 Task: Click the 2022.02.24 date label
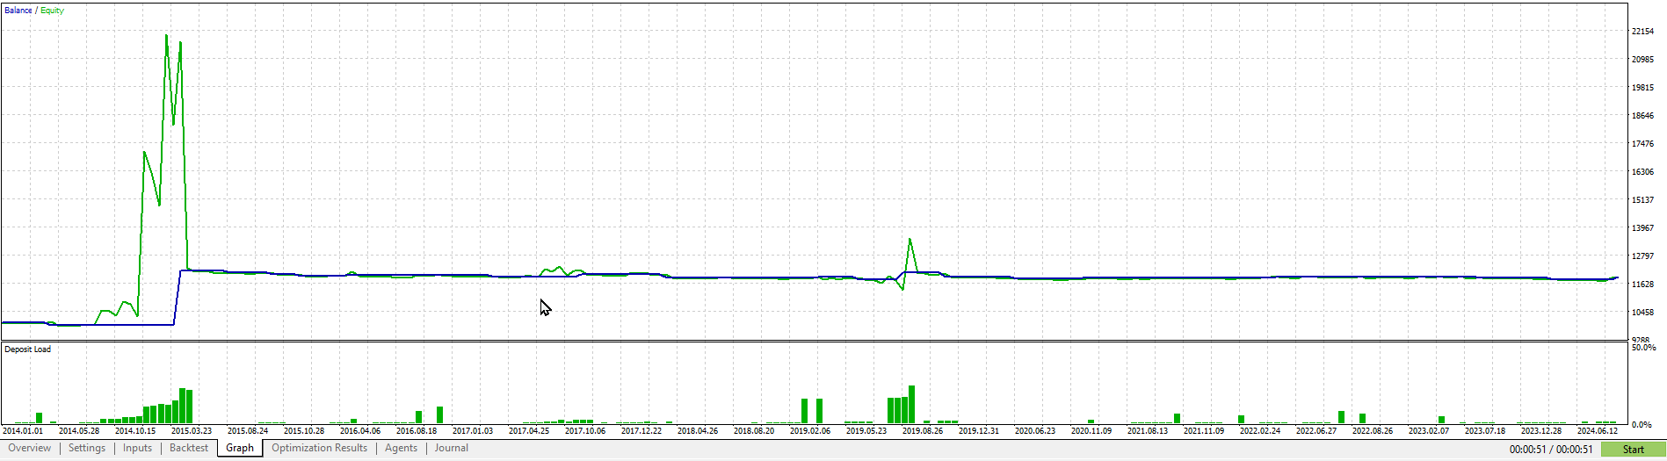click(1260, 431)
